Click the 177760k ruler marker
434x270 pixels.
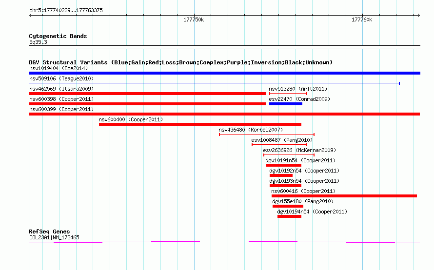click(x=362, y=19)
